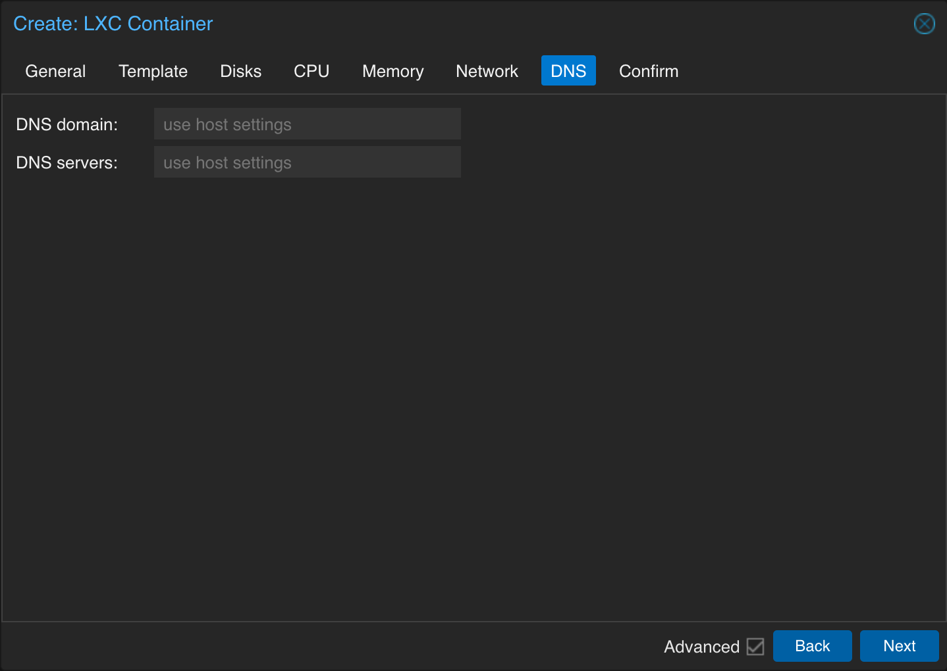
Task: Click the Create: LXC Container title
Action: 113,24
